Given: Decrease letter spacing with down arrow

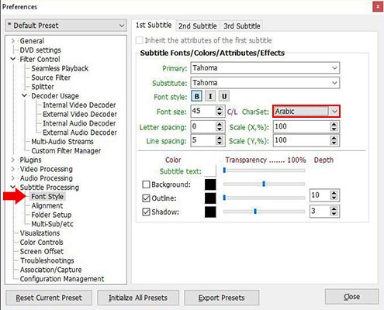Looking at the screenshot, I should 220,129.
